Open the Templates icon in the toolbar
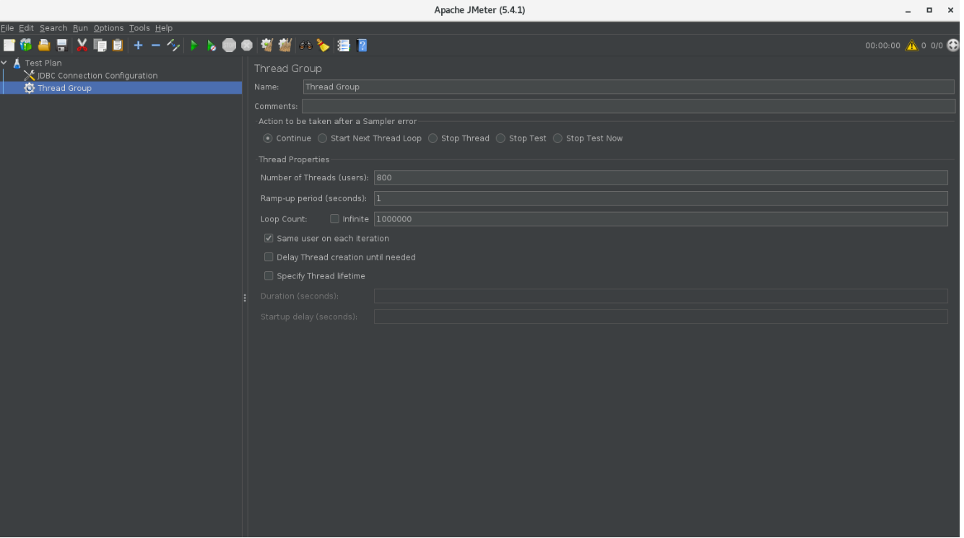This screenshot has height=538, width=964. coord(26,45)
